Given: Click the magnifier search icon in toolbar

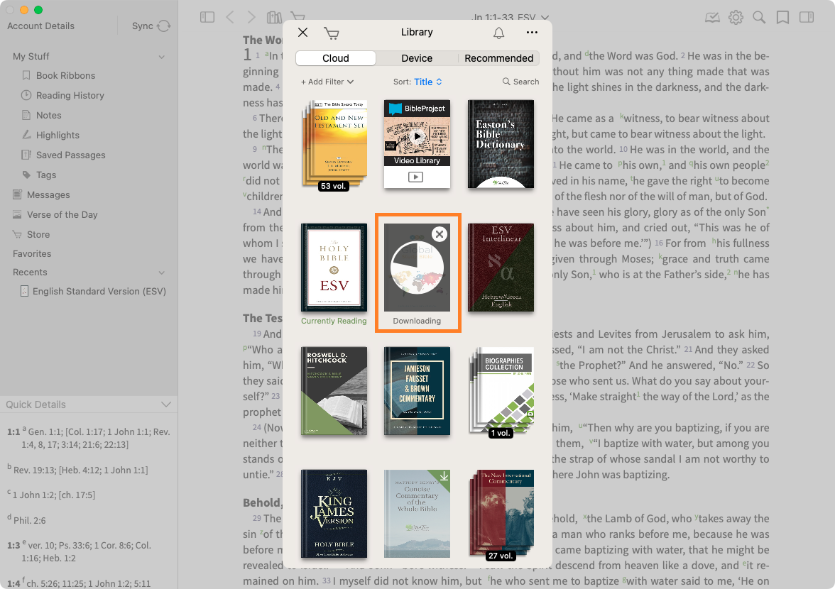Looking at the screenshot, I should click(x=759, y=18).
